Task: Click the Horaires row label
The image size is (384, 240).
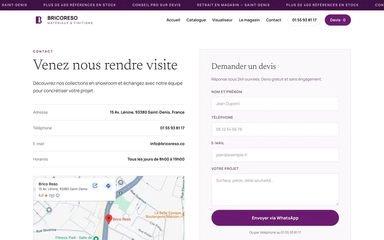Action: tap(40, 159)
